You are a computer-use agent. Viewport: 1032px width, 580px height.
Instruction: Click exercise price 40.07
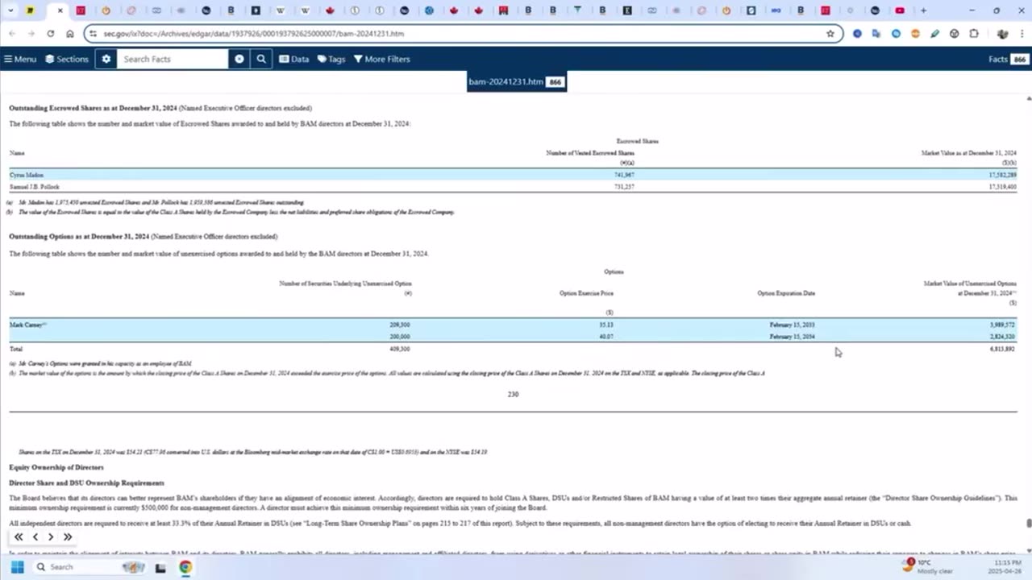[x=606, y=337]
